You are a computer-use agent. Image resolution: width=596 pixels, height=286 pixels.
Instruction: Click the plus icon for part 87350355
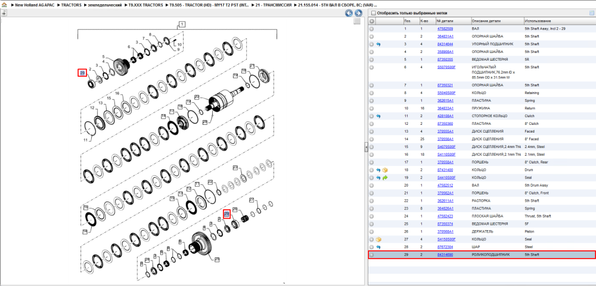click(372, 59)
